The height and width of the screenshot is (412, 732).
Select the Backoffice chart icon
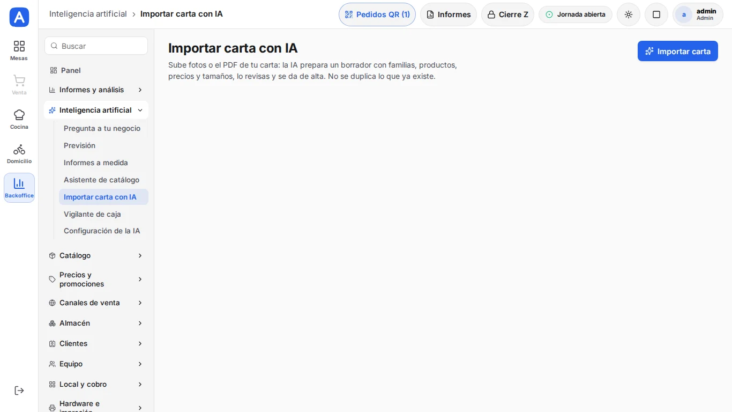[19, 188]
